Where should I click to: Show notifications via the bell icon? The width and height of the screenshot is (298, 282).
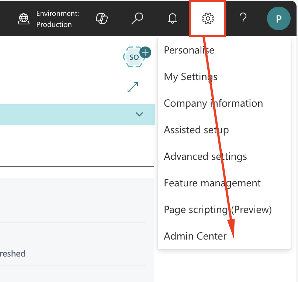pos(172,18)
